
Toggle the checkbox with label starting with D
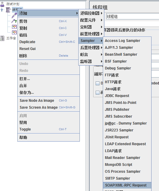97,83
